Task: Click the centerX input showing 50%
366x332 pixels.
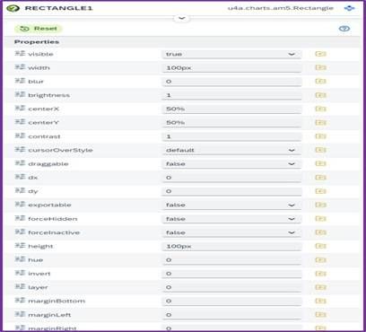Action: (231, 109)
